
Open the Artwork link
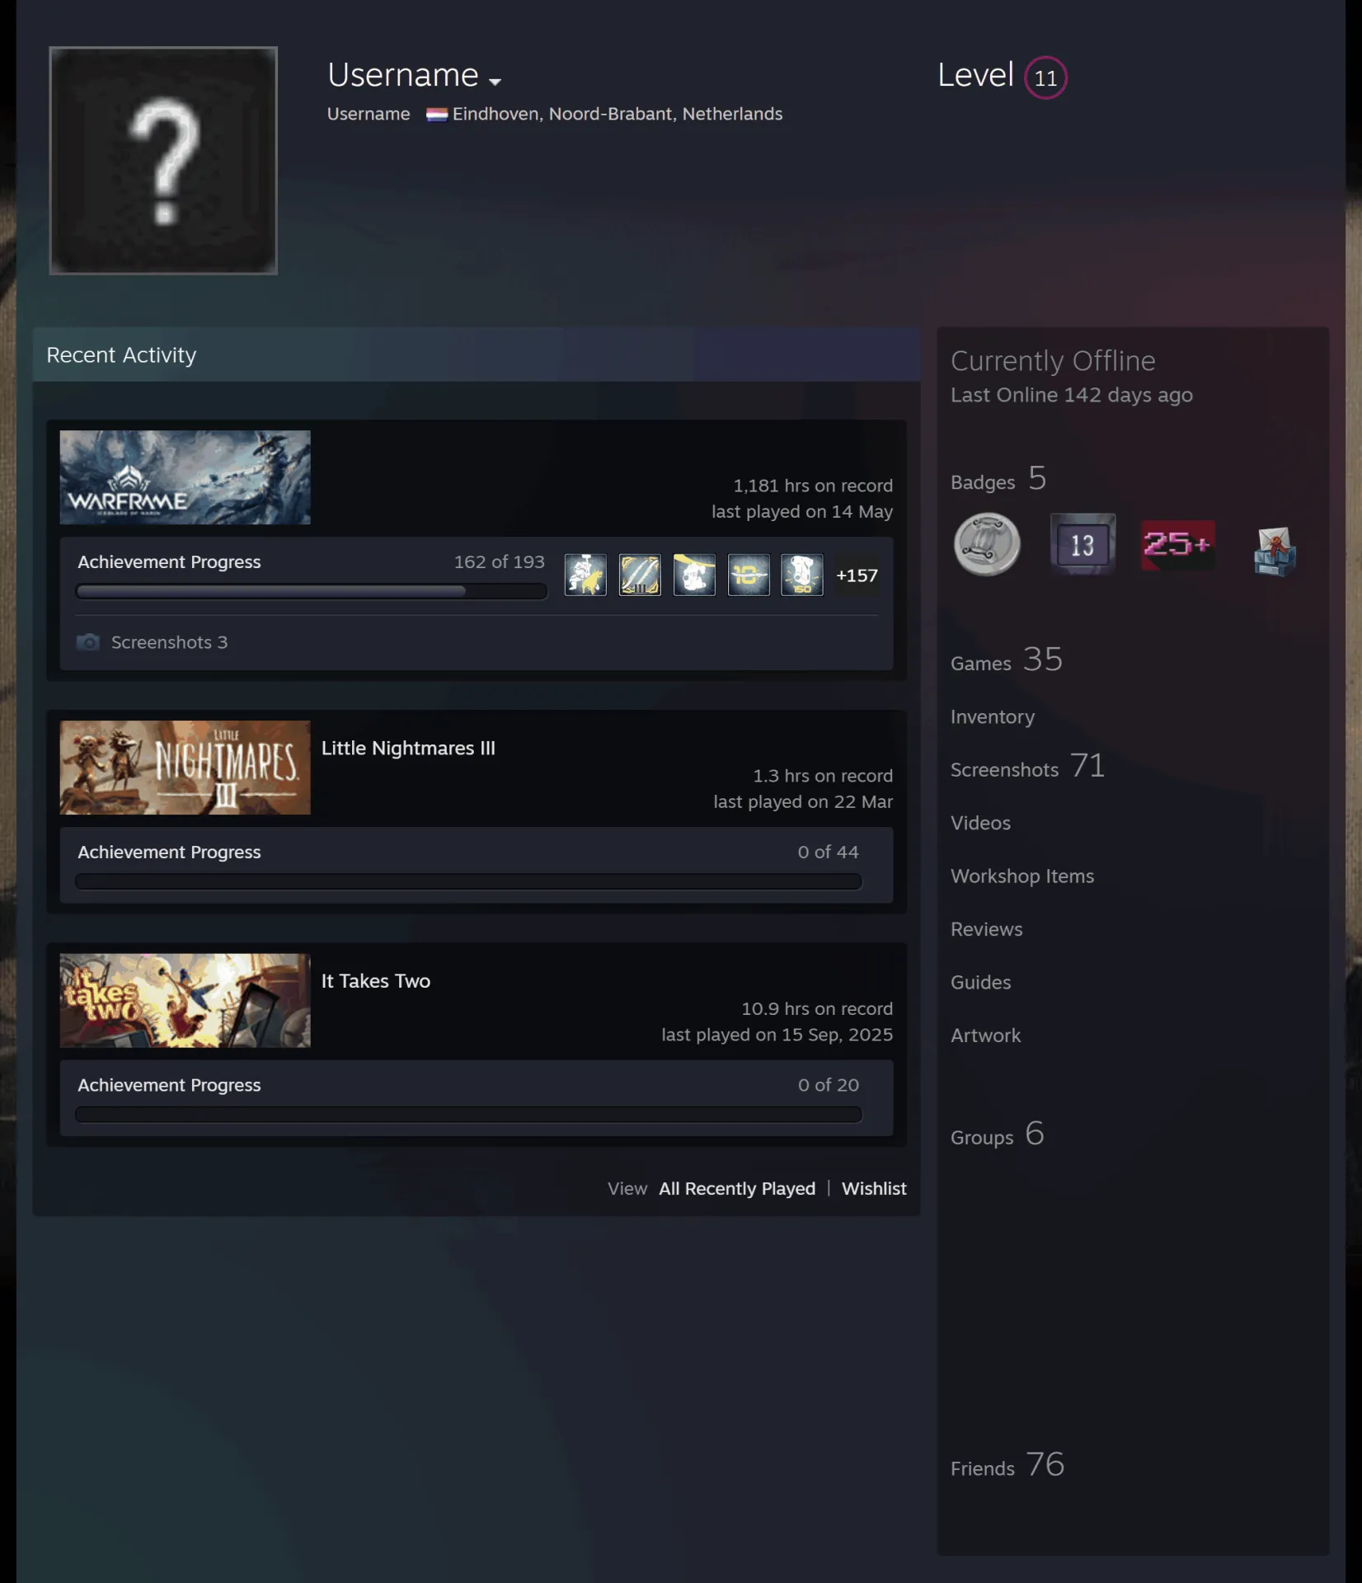(x=985, y=1036)
